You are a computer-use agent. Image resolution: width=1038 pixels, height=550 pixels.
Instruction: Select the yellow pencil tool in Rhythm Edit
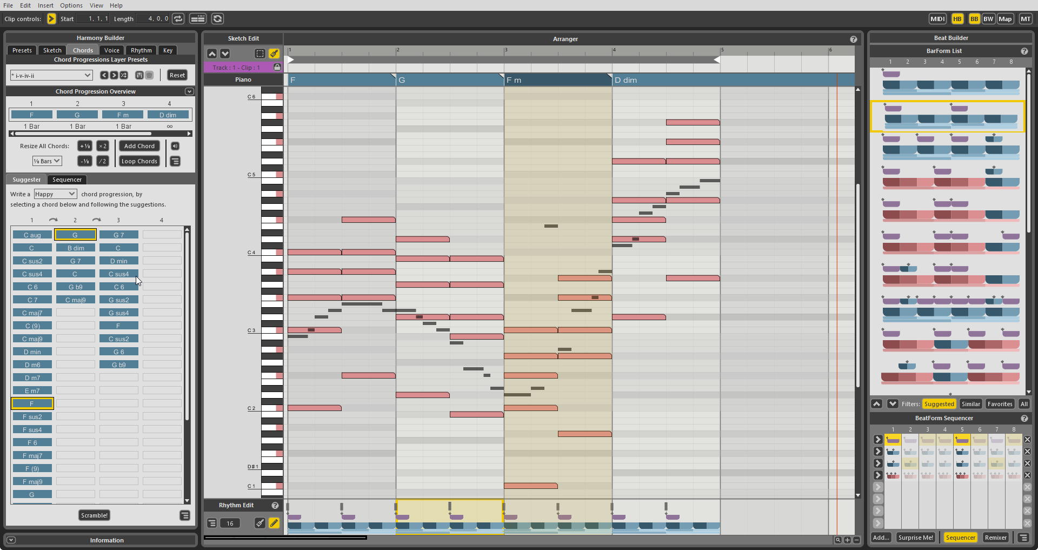tap(274, 523)
